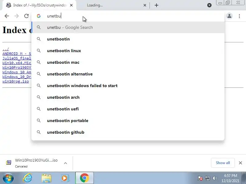
Task: Choose the 'unetbootin uefi' suggestion
Action: coord(128,109)
